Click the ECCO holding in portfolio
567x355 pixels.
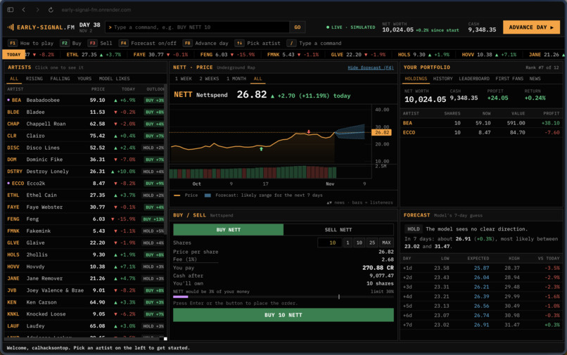point(481,132)
